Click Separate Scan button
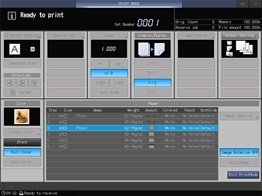Image resolution: width=262 pixels, height=196 pixels. point(22,64)
